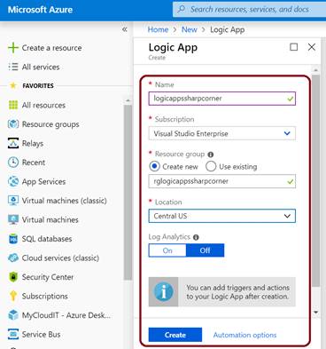326x349 pixels.
Task: Open Virtual machines (classic) item
Action: click(64, 201)
